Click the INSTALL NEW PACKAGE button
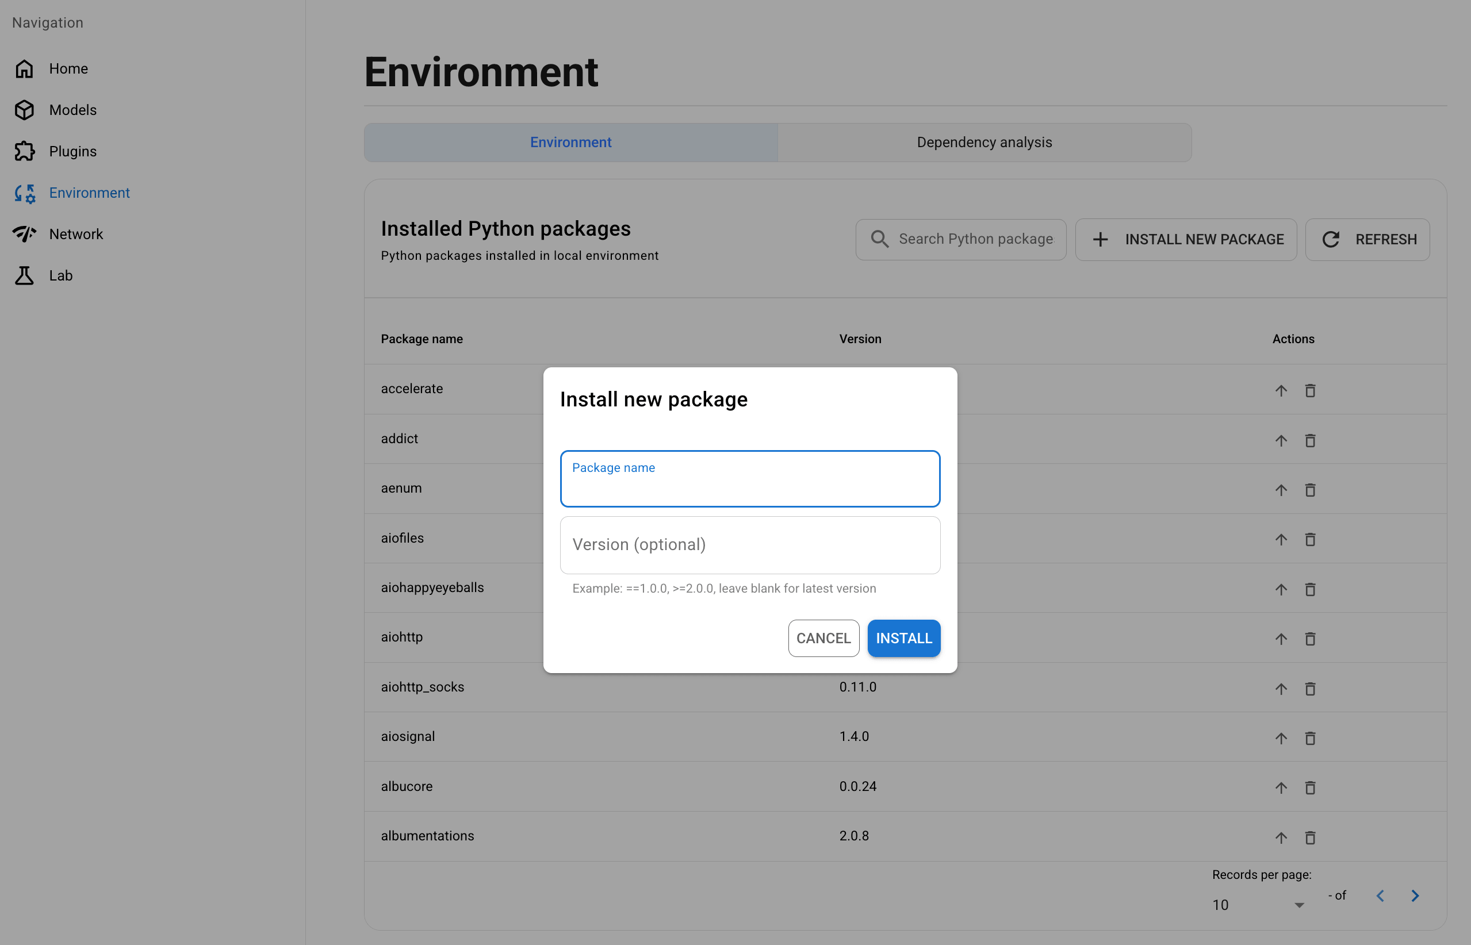 pos(1186,239)
